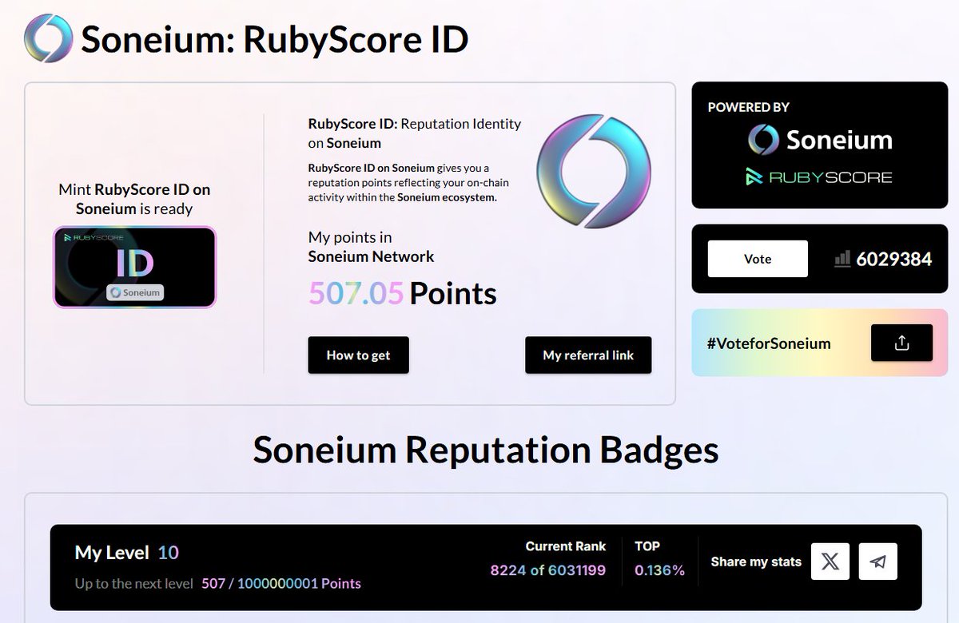This screenshot has width=959, height=623.
Task: Click the Current Rank 8224 of 6031199 value
Action: click(x=548, y=570)
